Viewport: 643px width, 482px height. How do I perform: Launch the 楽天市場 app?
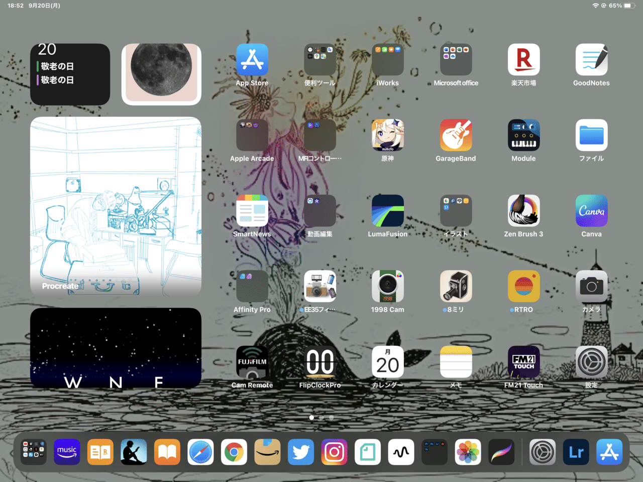click(523, 60)
